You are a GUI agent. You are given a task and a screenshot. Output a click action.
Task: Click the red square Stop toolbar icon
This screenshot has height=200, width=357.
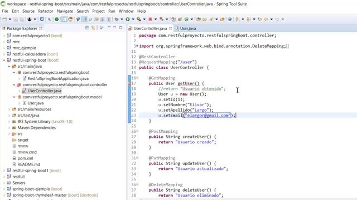tap(150, 19)
